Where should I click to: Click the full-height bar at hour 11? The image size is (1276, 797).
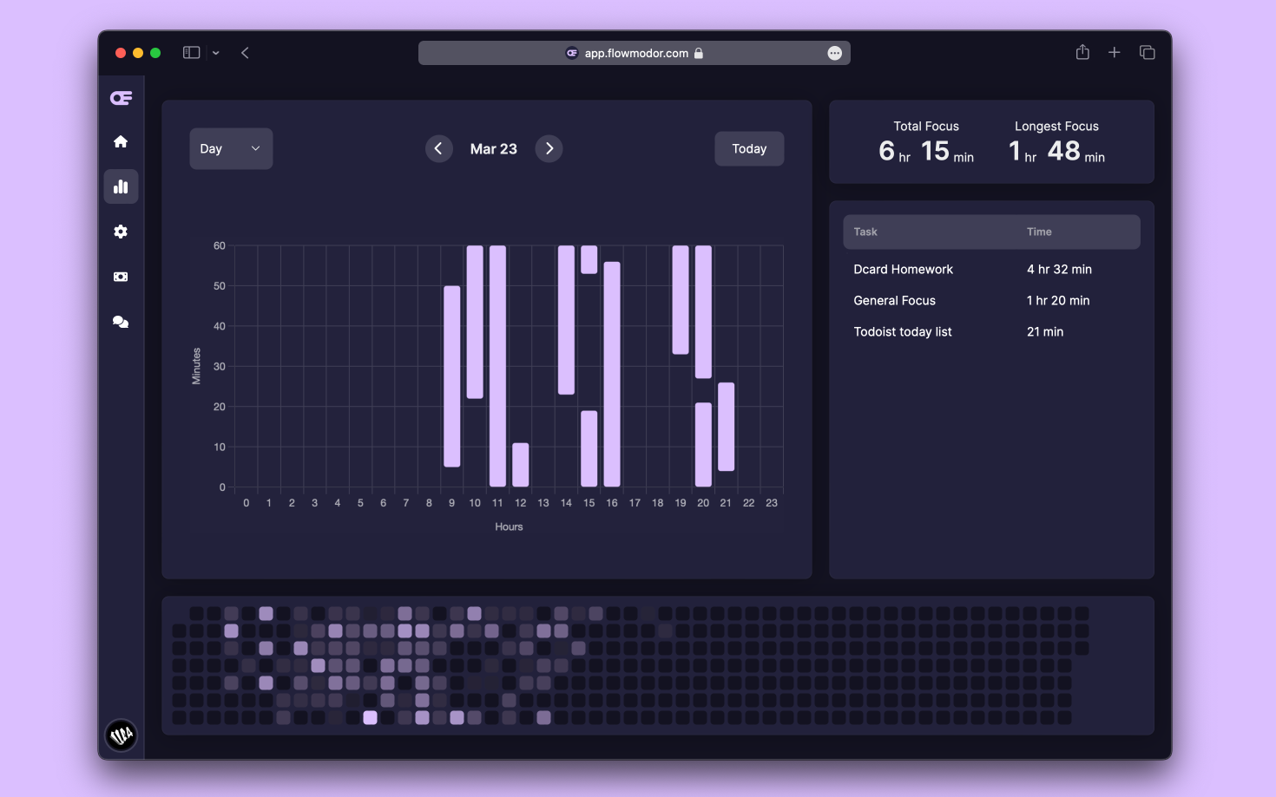pyautogui.click(x=497, y=366)
